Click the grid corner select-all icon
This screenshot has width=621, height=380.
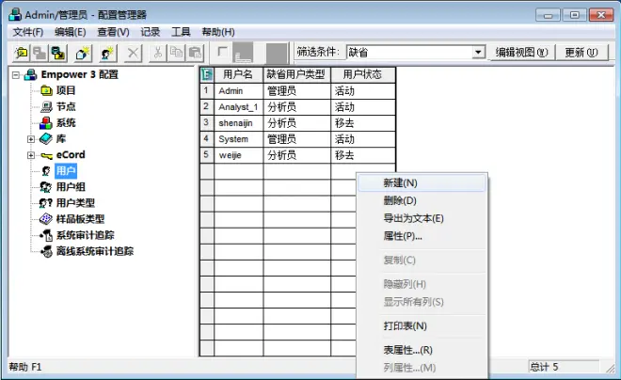tap(207, 74)
